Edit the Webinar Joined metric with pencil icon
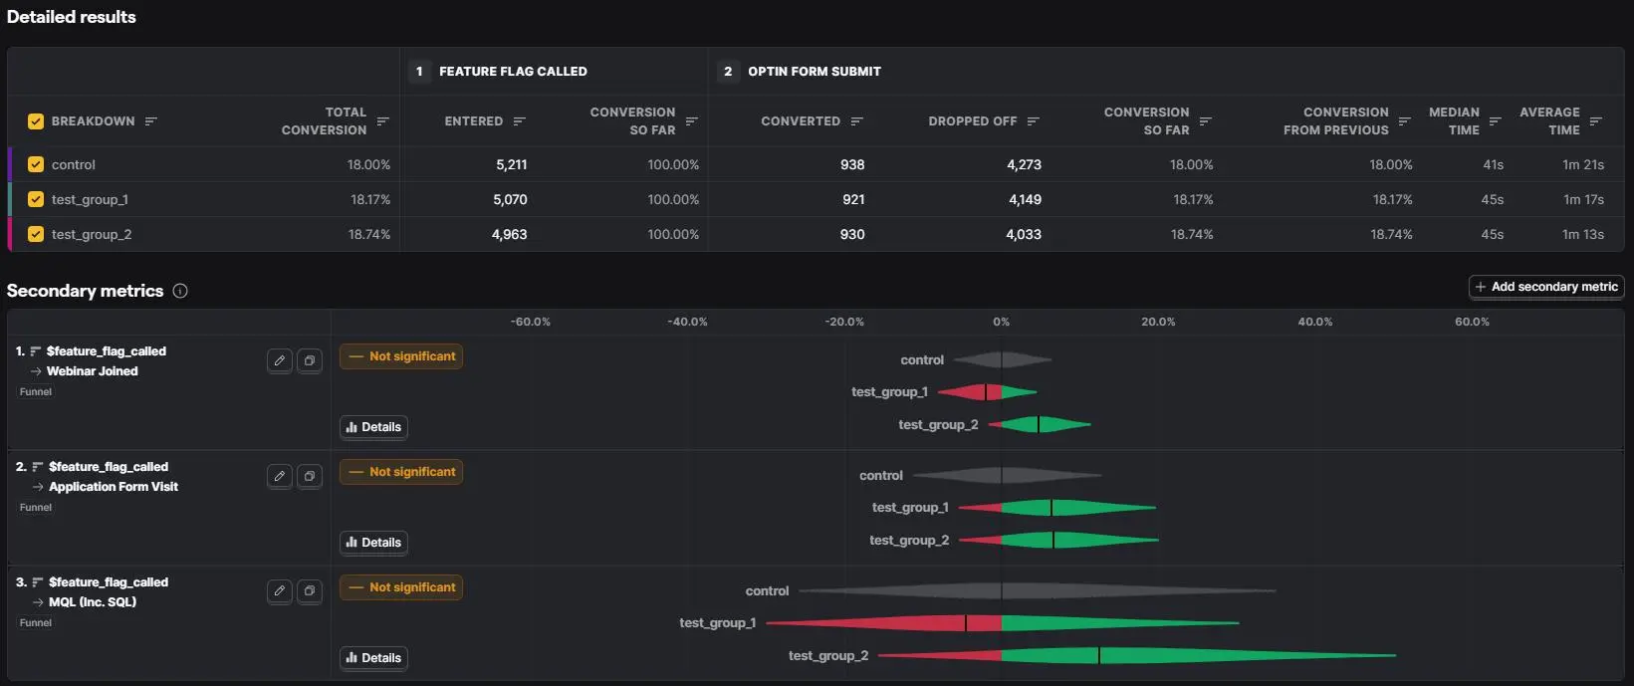1634x686 pixels. coord(280,360)
